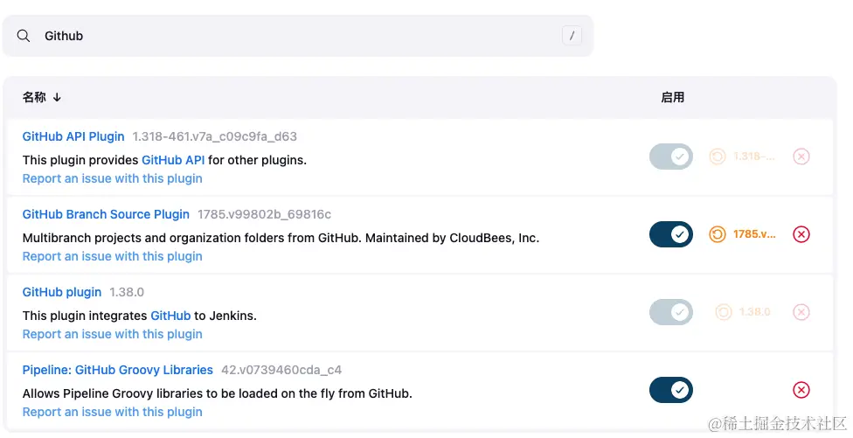Image resolution: width=853 pixels, height=438 pixels.
Task: Downgrade GitHub Branch Source Plugin to 1785.v
Action: click(x=743, y=234)
